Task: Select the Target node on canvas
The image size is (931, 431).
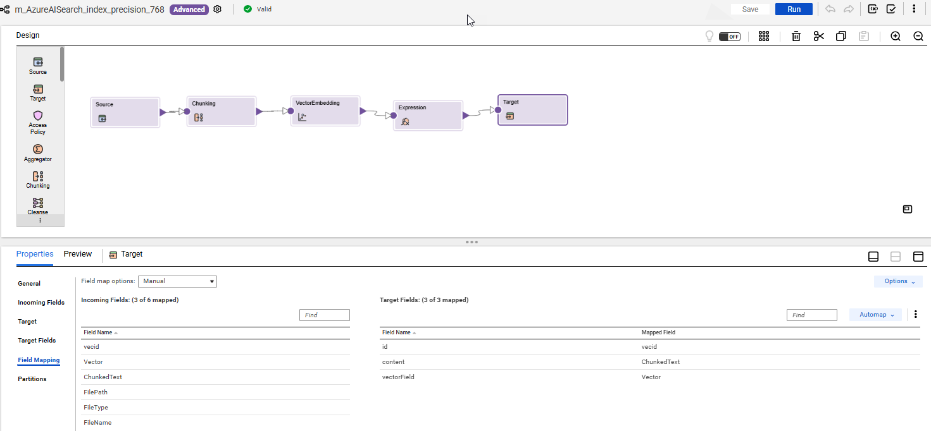Action: click(532, 110)
